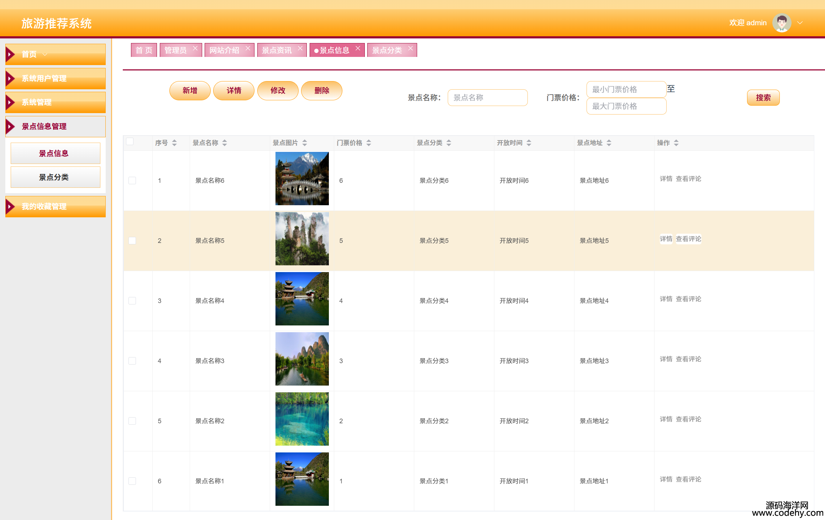Focus the 最小门票价格 input field
The image size is (825, 520).
[x=626, y=90]
